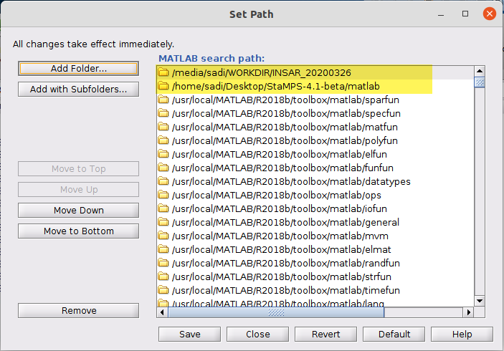Click folder icon beside funfun path
The height and width of the screenshot is (351, 504).
coord(163,168)
